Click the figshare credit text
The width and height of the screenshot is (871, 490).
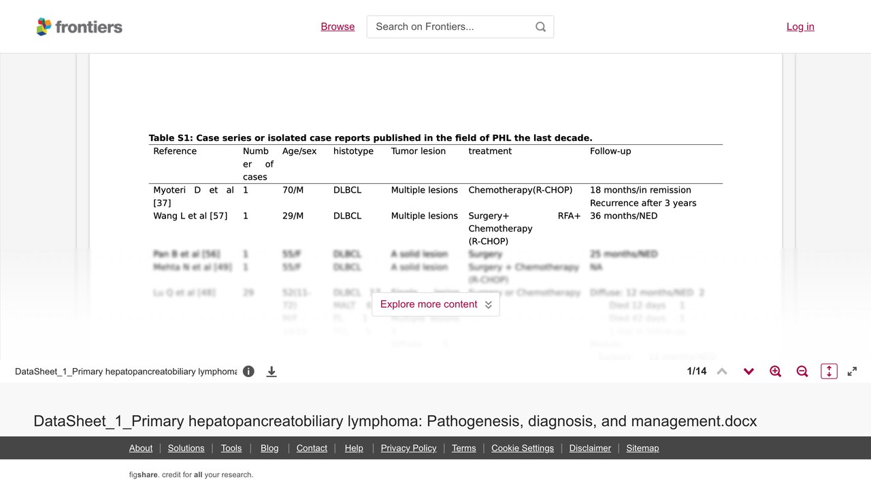point(191,475)
